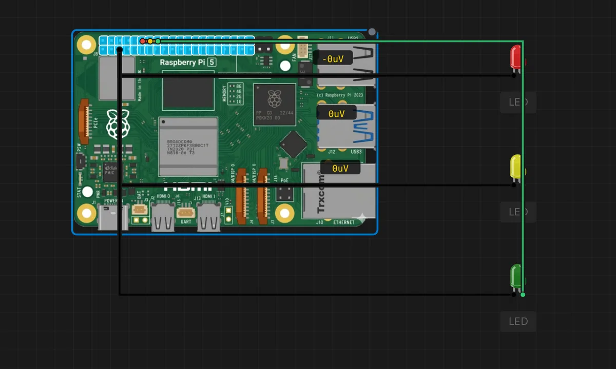Click the HDMI 1 port on the board
Image resolution: width=616 pixels, height=369 pixels.
click(x=209, y=217)
